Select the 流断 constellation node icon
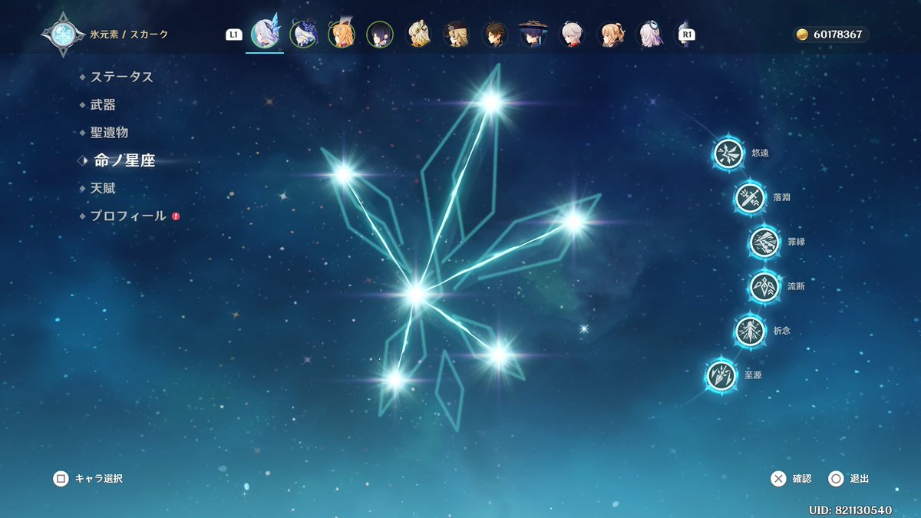 [x=764, y=286]
